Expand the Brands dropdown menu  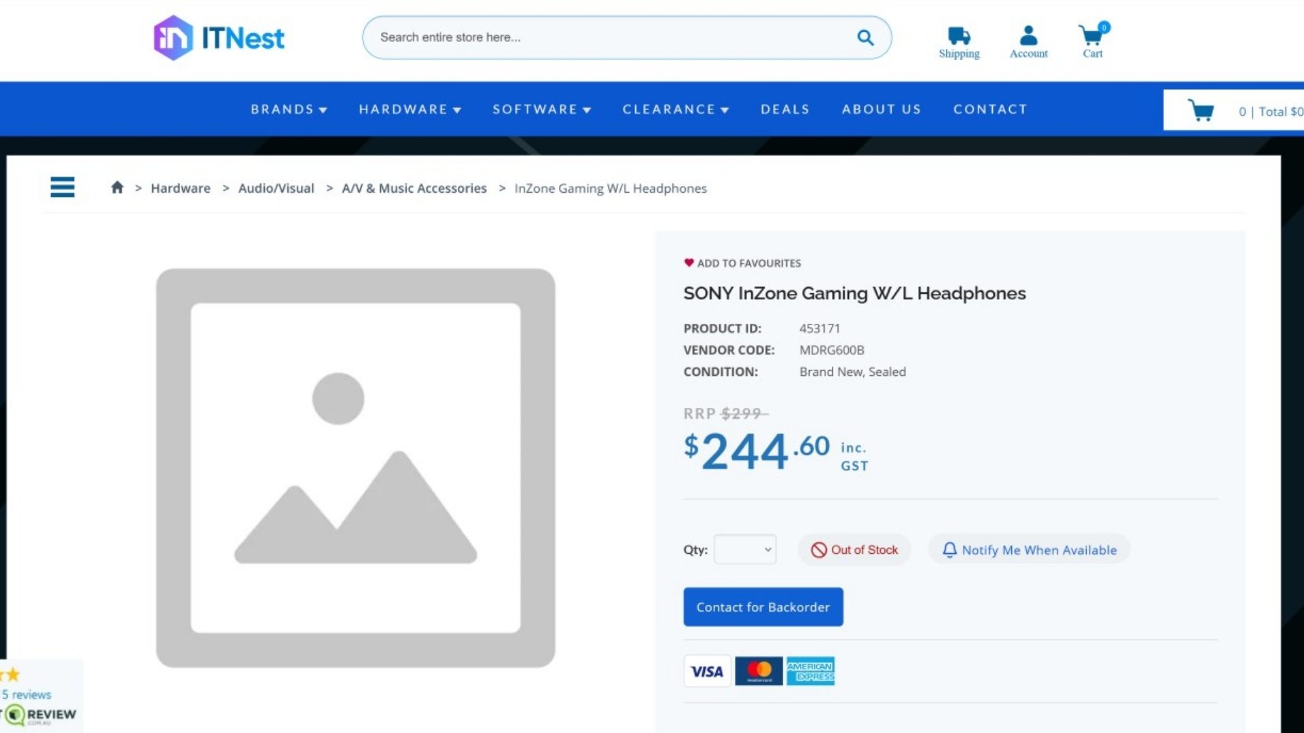289,109
